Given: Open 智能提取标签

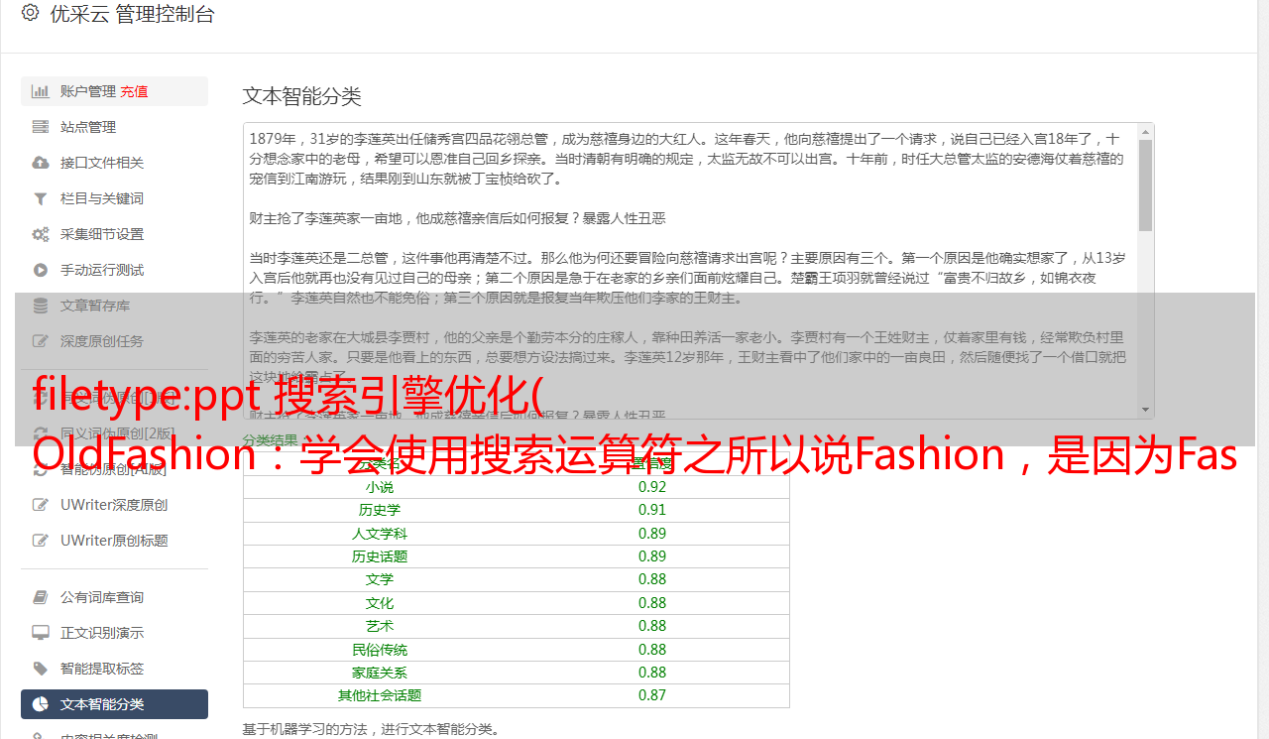Looking at the screenshot, I should (x=114, y=669).
